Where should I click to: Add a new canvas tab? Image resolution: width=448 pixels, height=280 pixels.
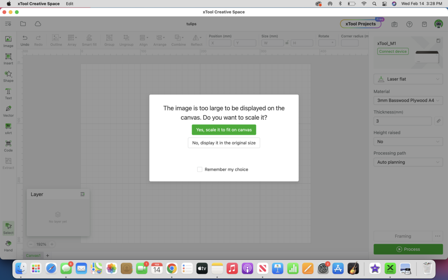click(47, 256)
